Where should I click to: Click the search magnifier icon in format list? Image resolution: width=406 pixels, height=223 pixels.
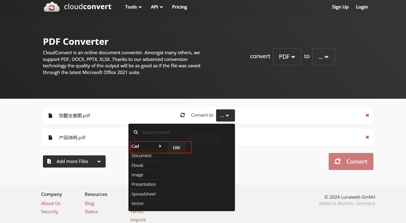click(136, 132)
